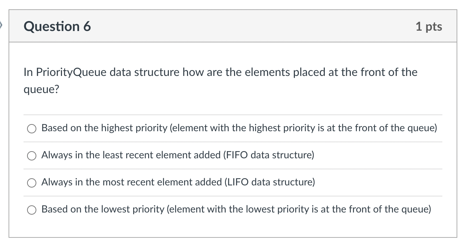Screen dimensions: 463x251
Task: Click the '(LIFO data structure)' parenthetical text
Action: click(269, 182)
